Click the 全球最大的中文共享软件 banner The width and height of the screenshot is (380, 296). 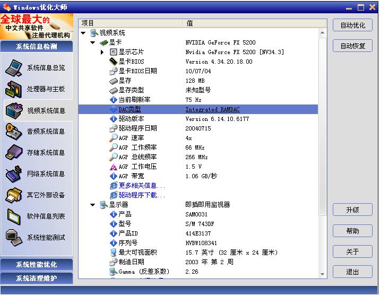[37, 27]
